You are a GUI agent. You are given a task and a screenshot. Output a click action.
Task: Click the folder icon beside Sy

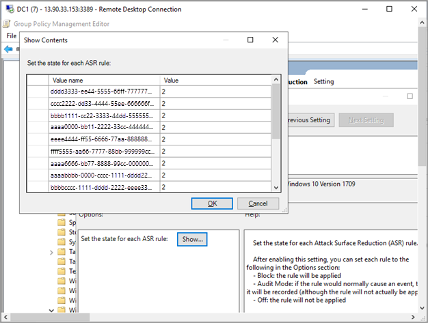pos(62,242)
